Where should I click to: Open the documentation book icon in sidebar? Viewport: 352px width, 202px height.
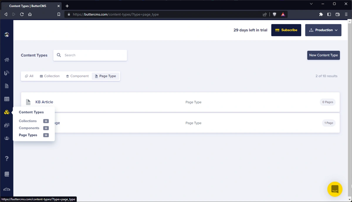[x=7, y=174]
